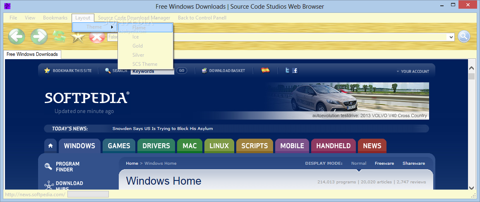Click the Spanish flag icon
Image resolution: width=480 pixels, height=202 pixels.
(x=265, y=70)
